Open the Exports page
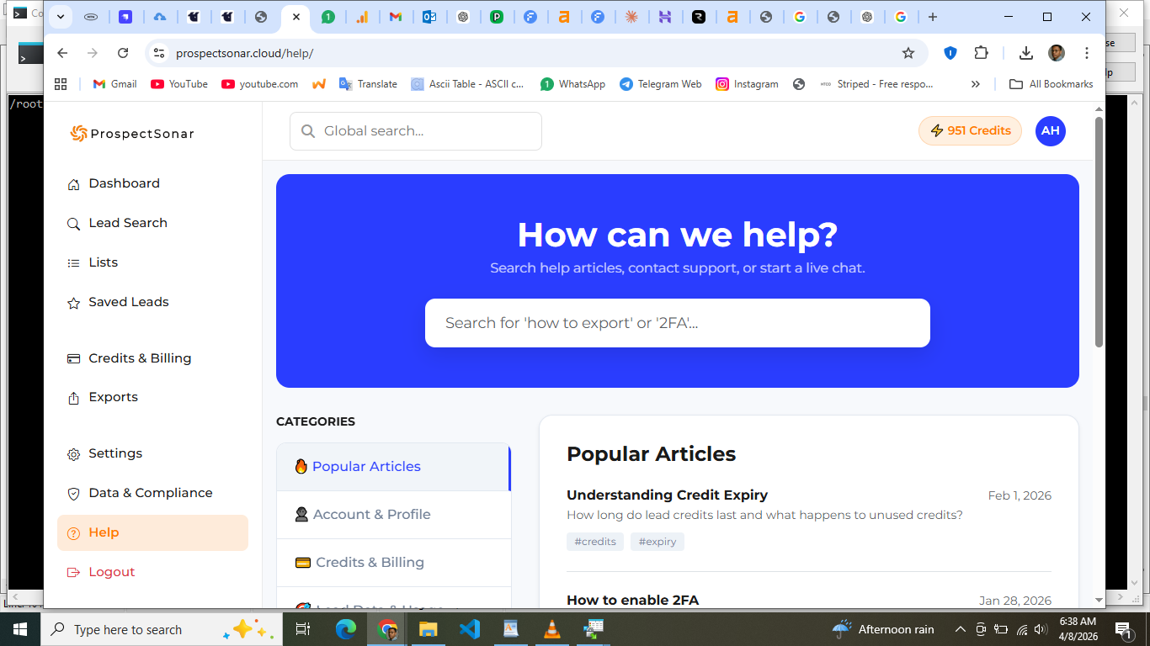The height and width of the screenshot is (646, 1150). click(113, 397)
